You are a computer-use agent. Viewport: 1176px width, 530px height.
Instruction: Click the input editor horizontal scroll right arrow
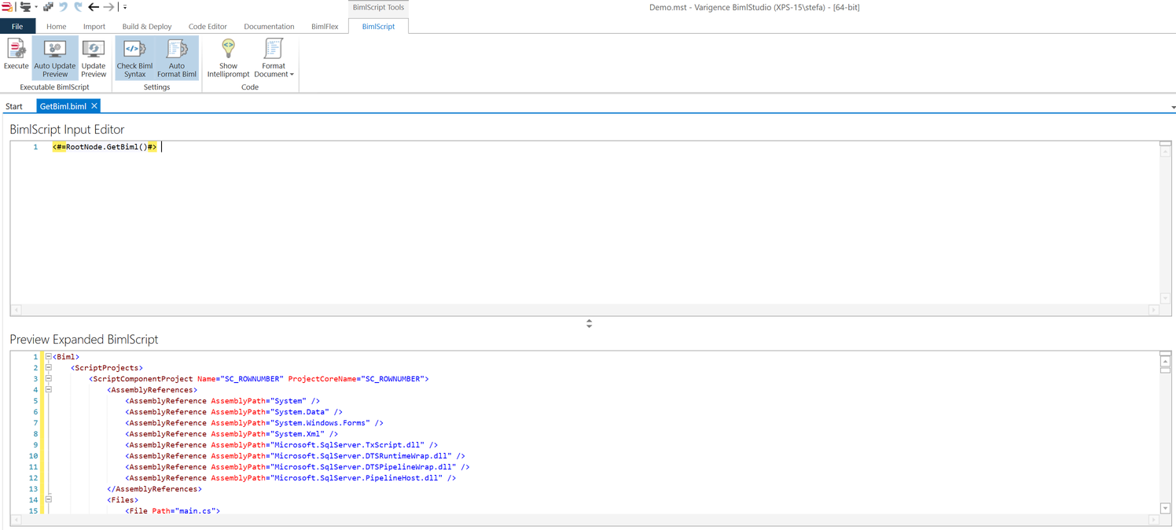(x=1154, y=310)
